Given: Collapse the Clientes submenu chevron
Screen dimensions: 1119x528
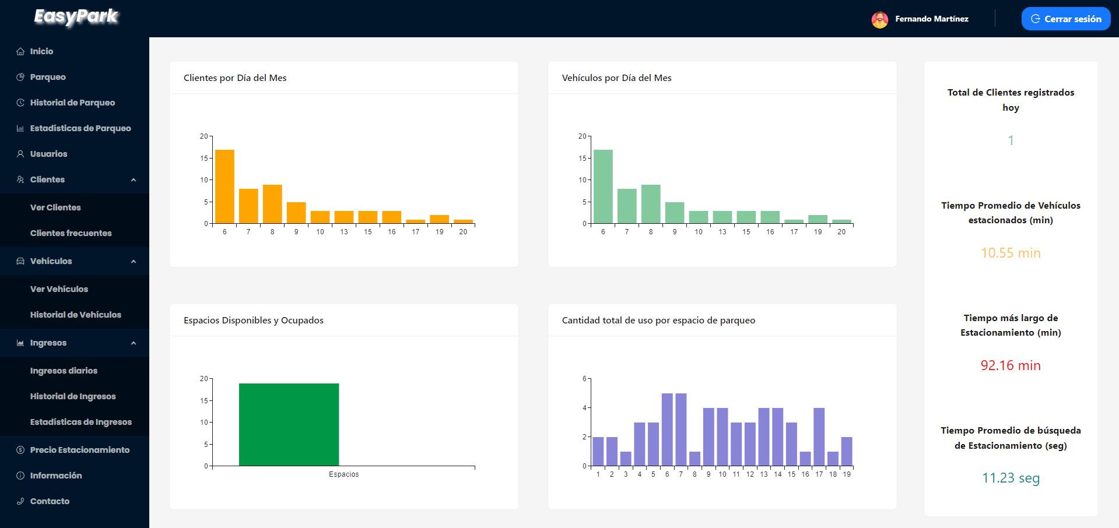Looking at the screenshot, I should click(x=134, y=179).
